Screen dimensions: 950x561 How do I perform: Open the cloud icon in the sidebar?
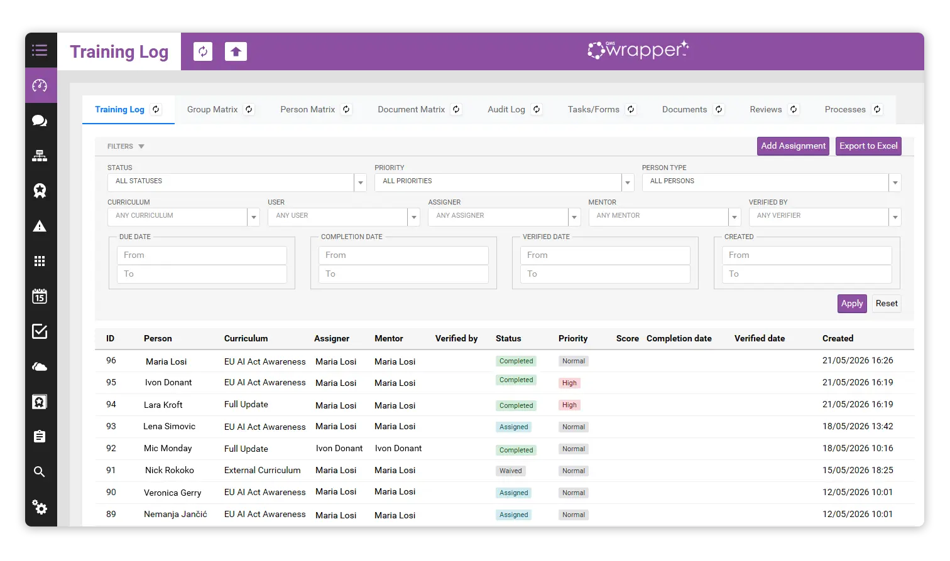coord(40,366)
